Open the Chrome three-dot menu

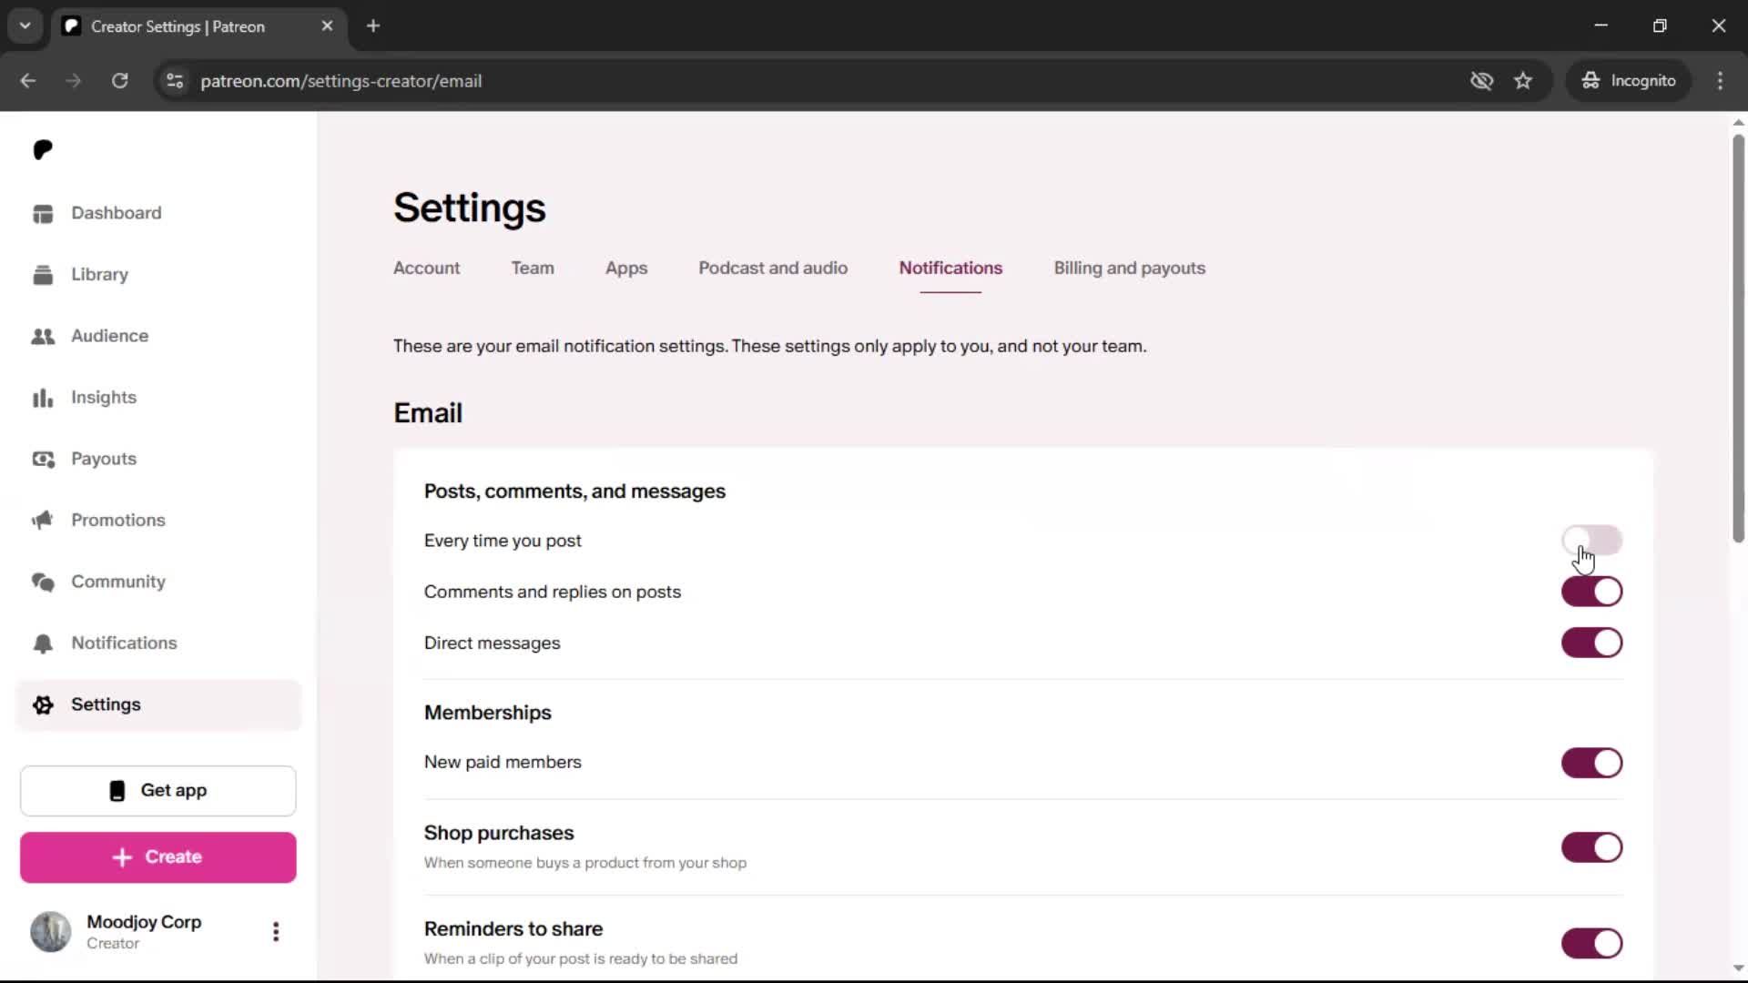click(1720, 80)
